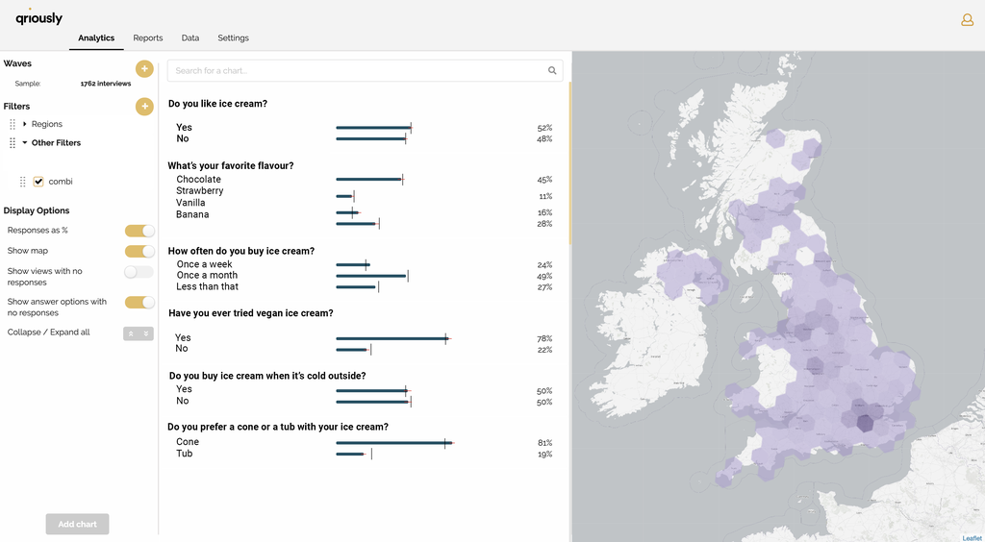Click the search magnifier icon
Screen dimensions: 985x542
(x=552, y=70)
